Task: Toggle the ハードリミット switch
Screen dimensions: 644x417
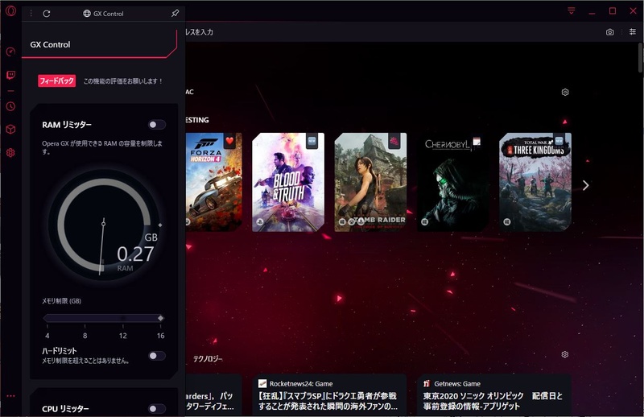Action: click(157, 355)
